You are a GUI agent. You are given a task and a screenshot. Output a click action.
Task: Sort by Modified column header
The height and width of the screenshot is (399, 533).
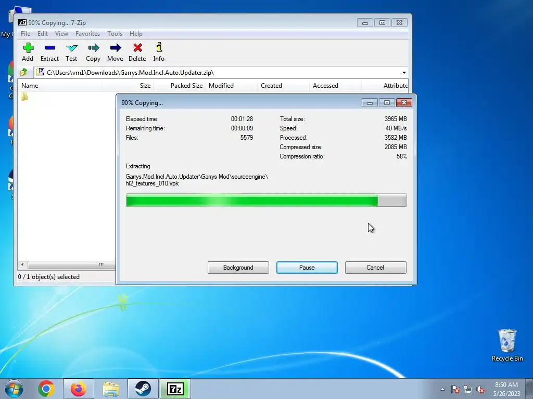coord(232,86)
